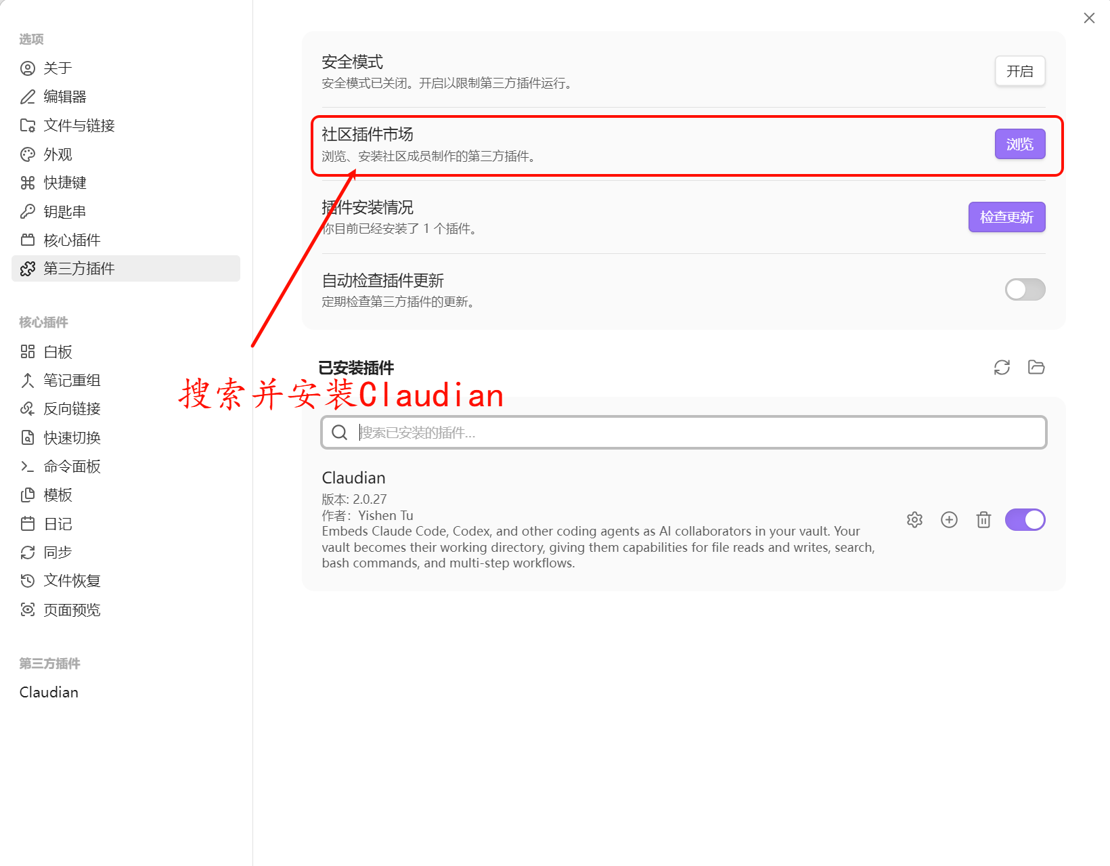Click 开启 button for 安全模式
Image resolution: width=1110 pixels, height=866 pixels.
[1020, 71]
